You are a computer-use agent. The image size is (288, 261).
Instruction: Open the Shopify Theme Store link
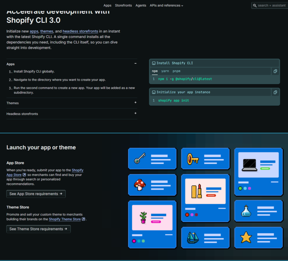click(65, 219)
